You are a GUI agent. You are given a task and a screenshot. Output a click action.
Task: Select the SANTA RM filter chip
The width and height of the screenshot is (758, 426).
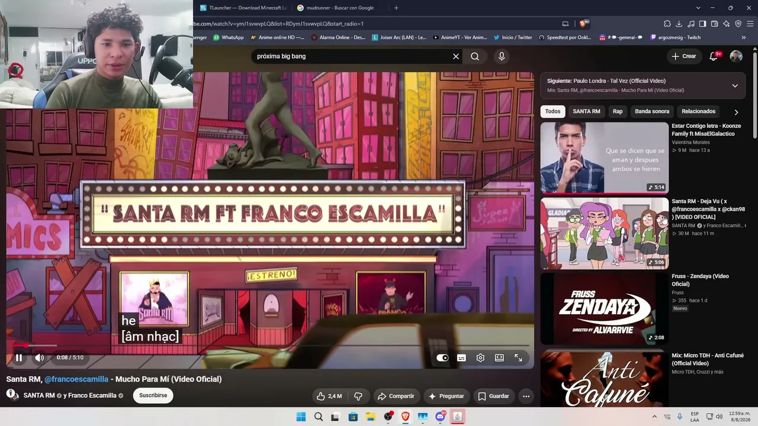point(586,111)
